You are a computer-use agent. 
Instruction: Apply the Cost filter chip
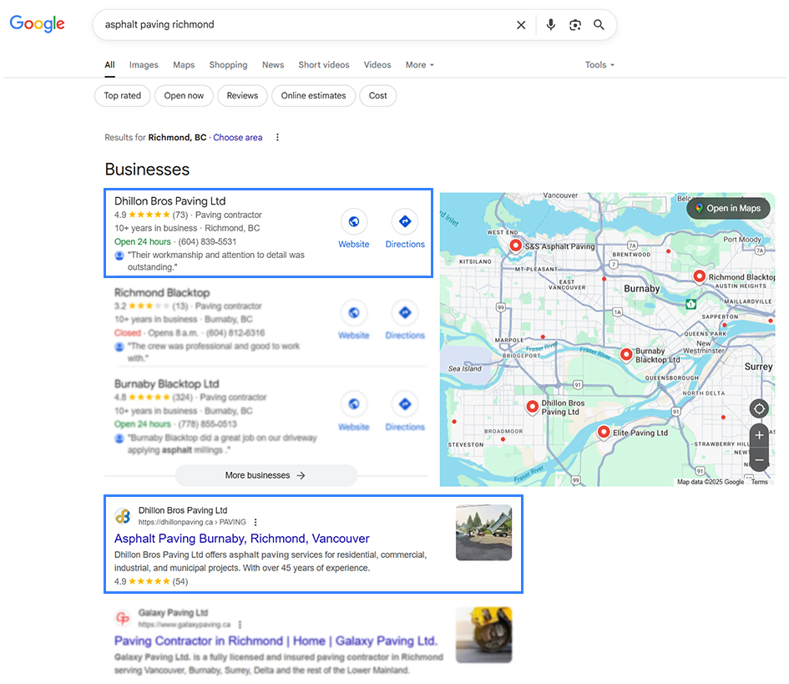[x=378, y=96]
